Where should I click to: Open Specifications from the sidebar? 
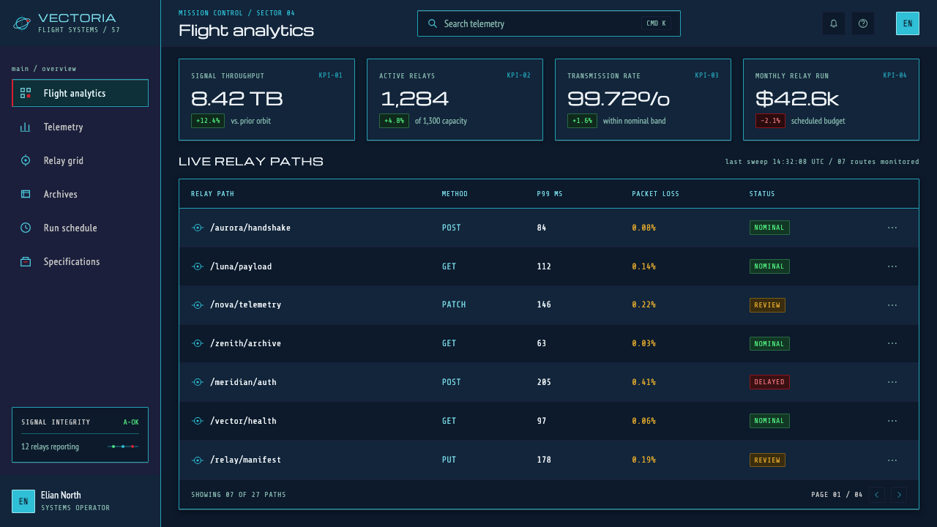[81, 261]
